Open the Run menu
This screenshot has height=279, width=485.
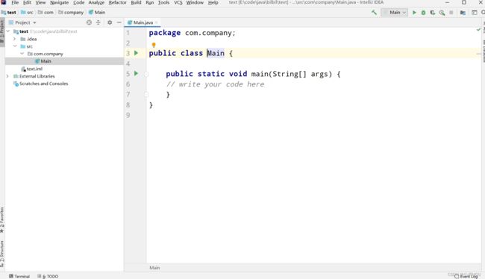(x=150, y=2)
